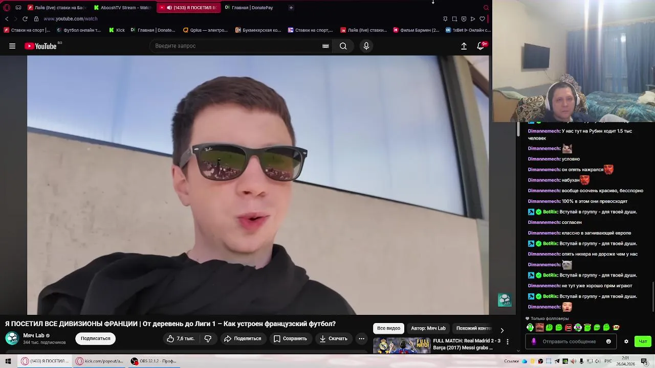Switch to the kick.com/popout taskbar window
Screen dimensions: 655x368
click(100, 361)
